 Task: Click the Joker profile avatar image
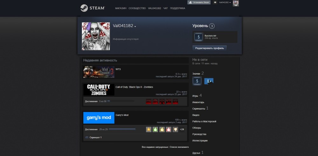[96, 36]
